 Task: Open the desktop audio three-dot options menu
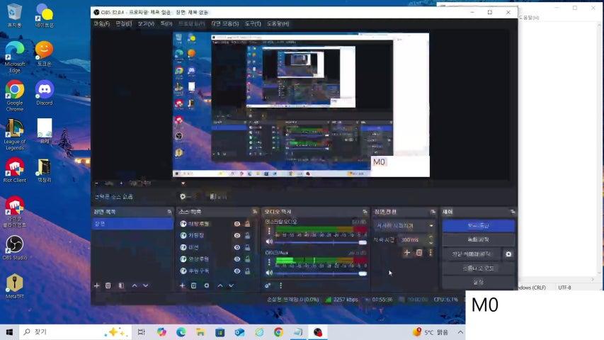coord(269,231)
